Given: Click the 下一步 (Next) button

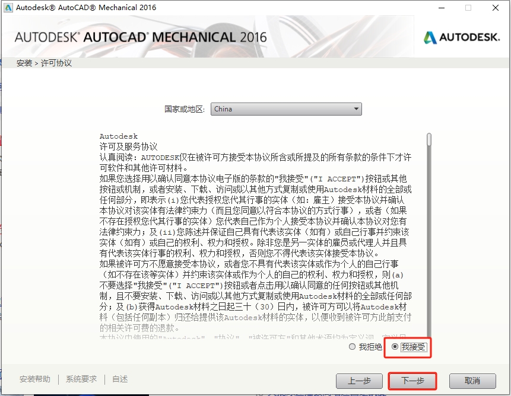Looking at the screenshot, I should click(x=412, y=381).
